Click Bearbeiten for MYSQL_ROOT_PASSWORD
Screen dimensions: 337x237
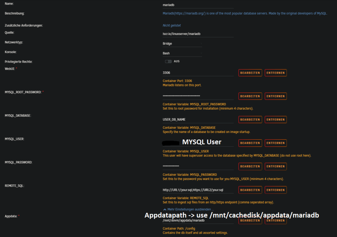[x=250, y=96]
